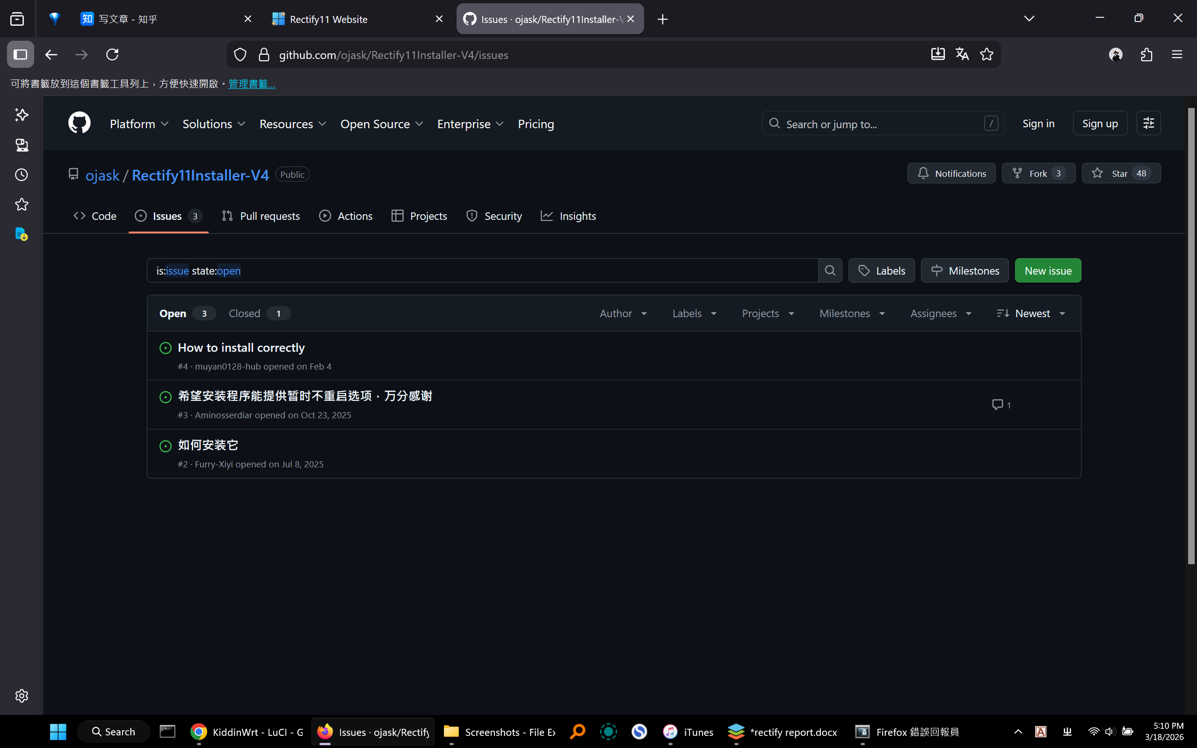The height and width of the screenshot is (748, 1197).
Task: Open the Author filter dropdown
Action: [623, 313]
